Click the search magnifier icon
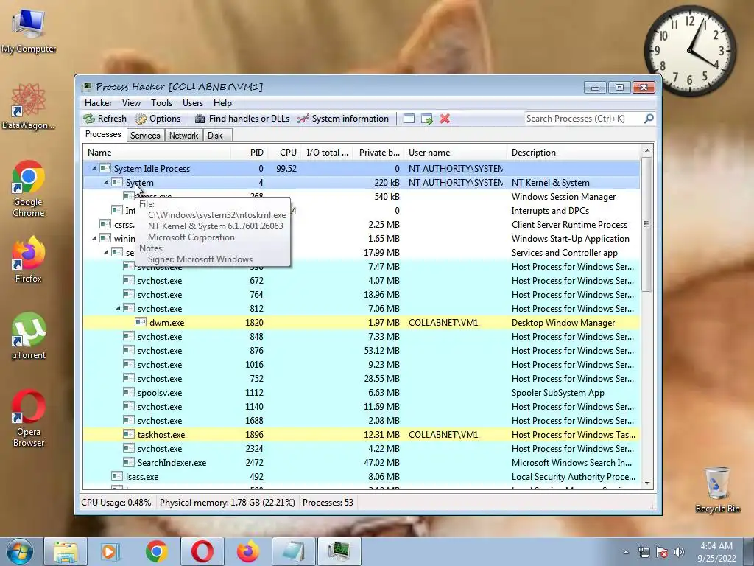 [x=649, y=119]
